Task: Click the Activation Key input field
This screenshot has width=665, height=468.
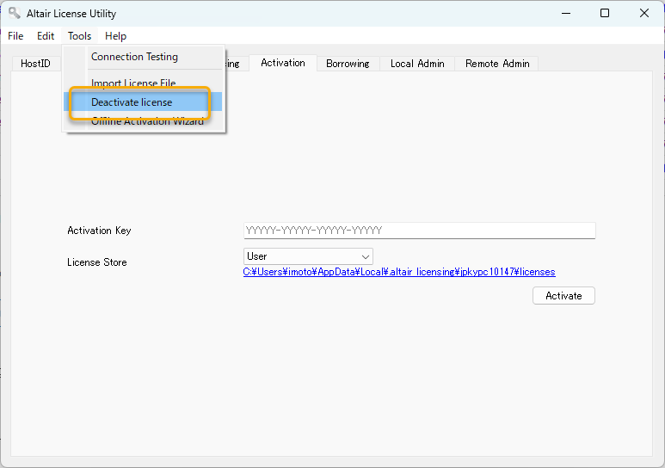Action: 420,231
